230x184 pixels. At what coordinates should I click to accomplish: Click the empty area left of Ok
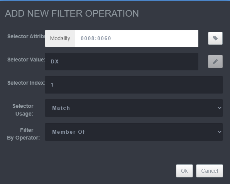pos(88,171)
